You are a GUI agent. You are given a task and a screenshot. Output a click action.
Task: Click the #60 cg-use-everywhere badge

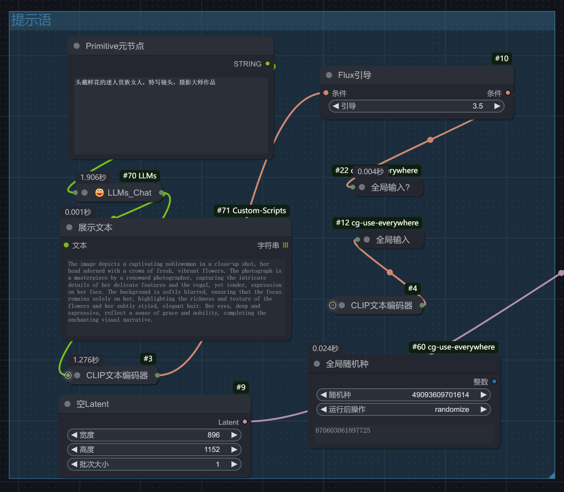click(x=453, y=347)
